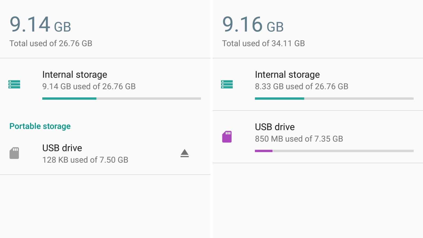Image resolution: width=423 pixels, height=238 pixels.
Task: Tap the '850 MB used of 7.35 GB' subtitle
Action: pos(299,139)
